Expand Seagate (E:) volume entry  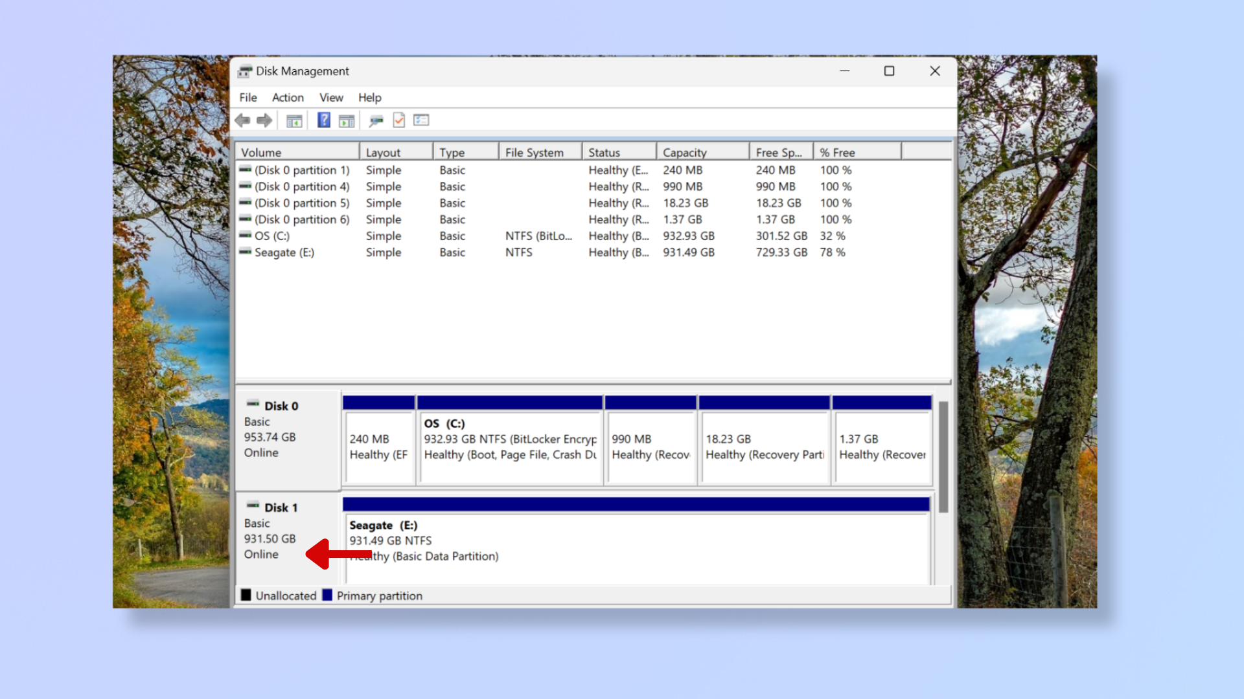click(284, 252)
